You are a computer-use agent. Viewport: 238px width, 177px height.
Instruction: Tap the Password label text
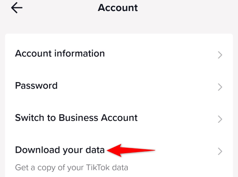point(36,86)
